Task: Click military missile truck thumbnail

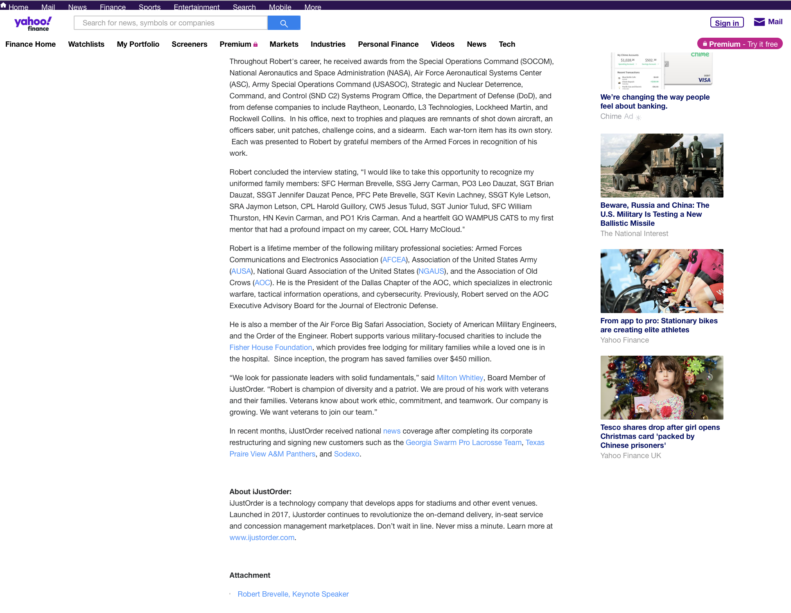Action: (662, 166)
